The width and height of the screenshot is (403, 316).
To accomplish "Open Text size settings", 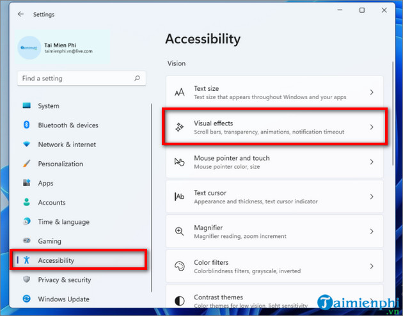I will point(274,92).
